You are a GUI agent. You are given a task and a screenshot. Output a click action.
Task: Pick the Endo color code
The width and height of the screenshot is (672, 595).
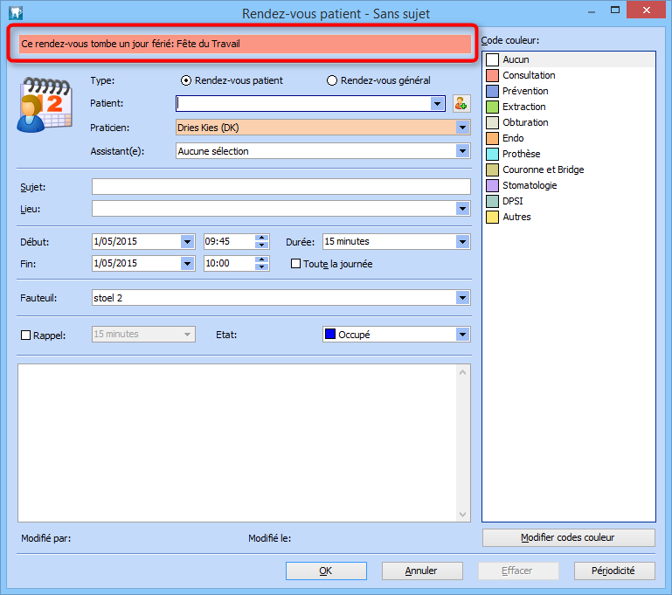(569, 138)
